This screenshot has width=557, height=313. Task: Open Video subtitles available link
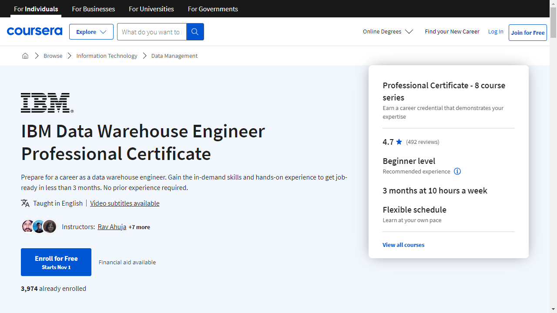[x=125, y=203]
